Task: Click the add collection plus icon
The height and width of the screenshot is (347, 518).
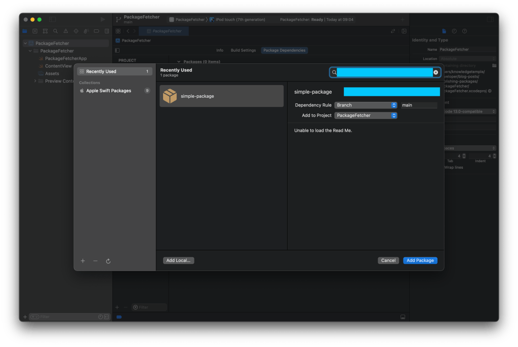Action: pos(83,261)
